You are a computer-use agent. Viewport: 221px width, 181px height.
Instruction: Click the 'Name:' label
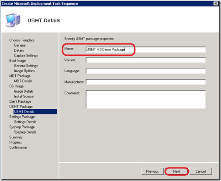(x=69, y=49)
